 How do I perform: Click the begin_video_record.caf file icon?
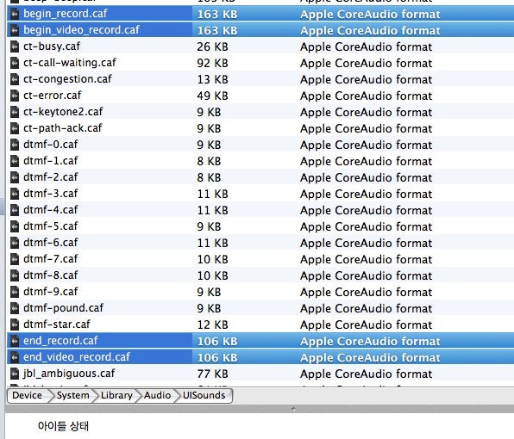tap(15, 30)
